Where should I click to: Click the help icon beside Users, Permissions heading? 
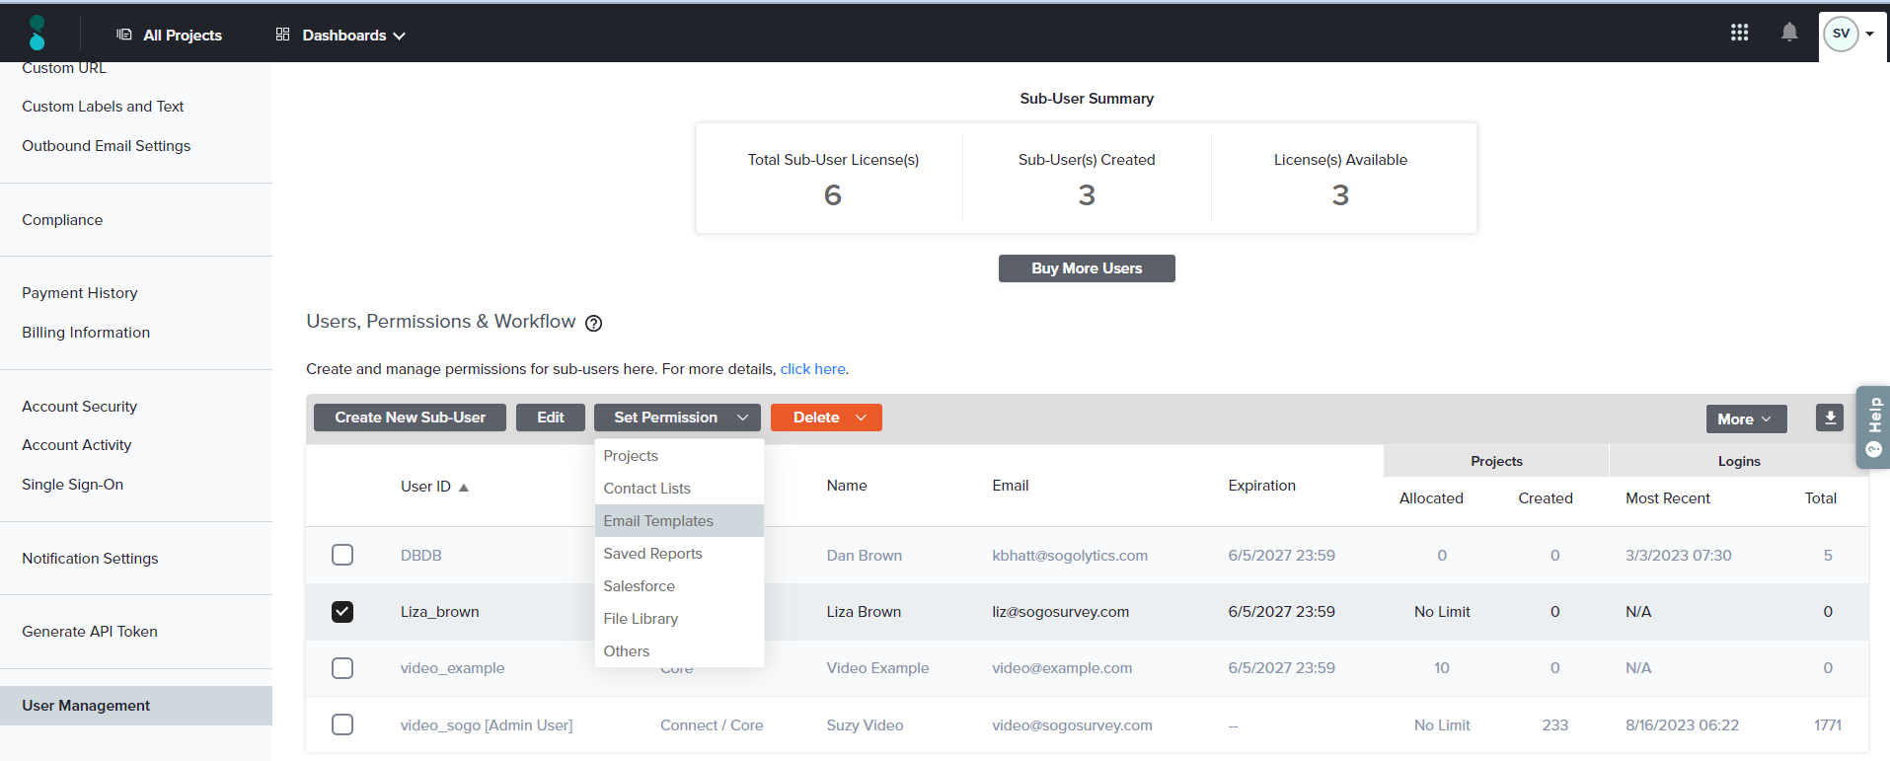[593, 323]
